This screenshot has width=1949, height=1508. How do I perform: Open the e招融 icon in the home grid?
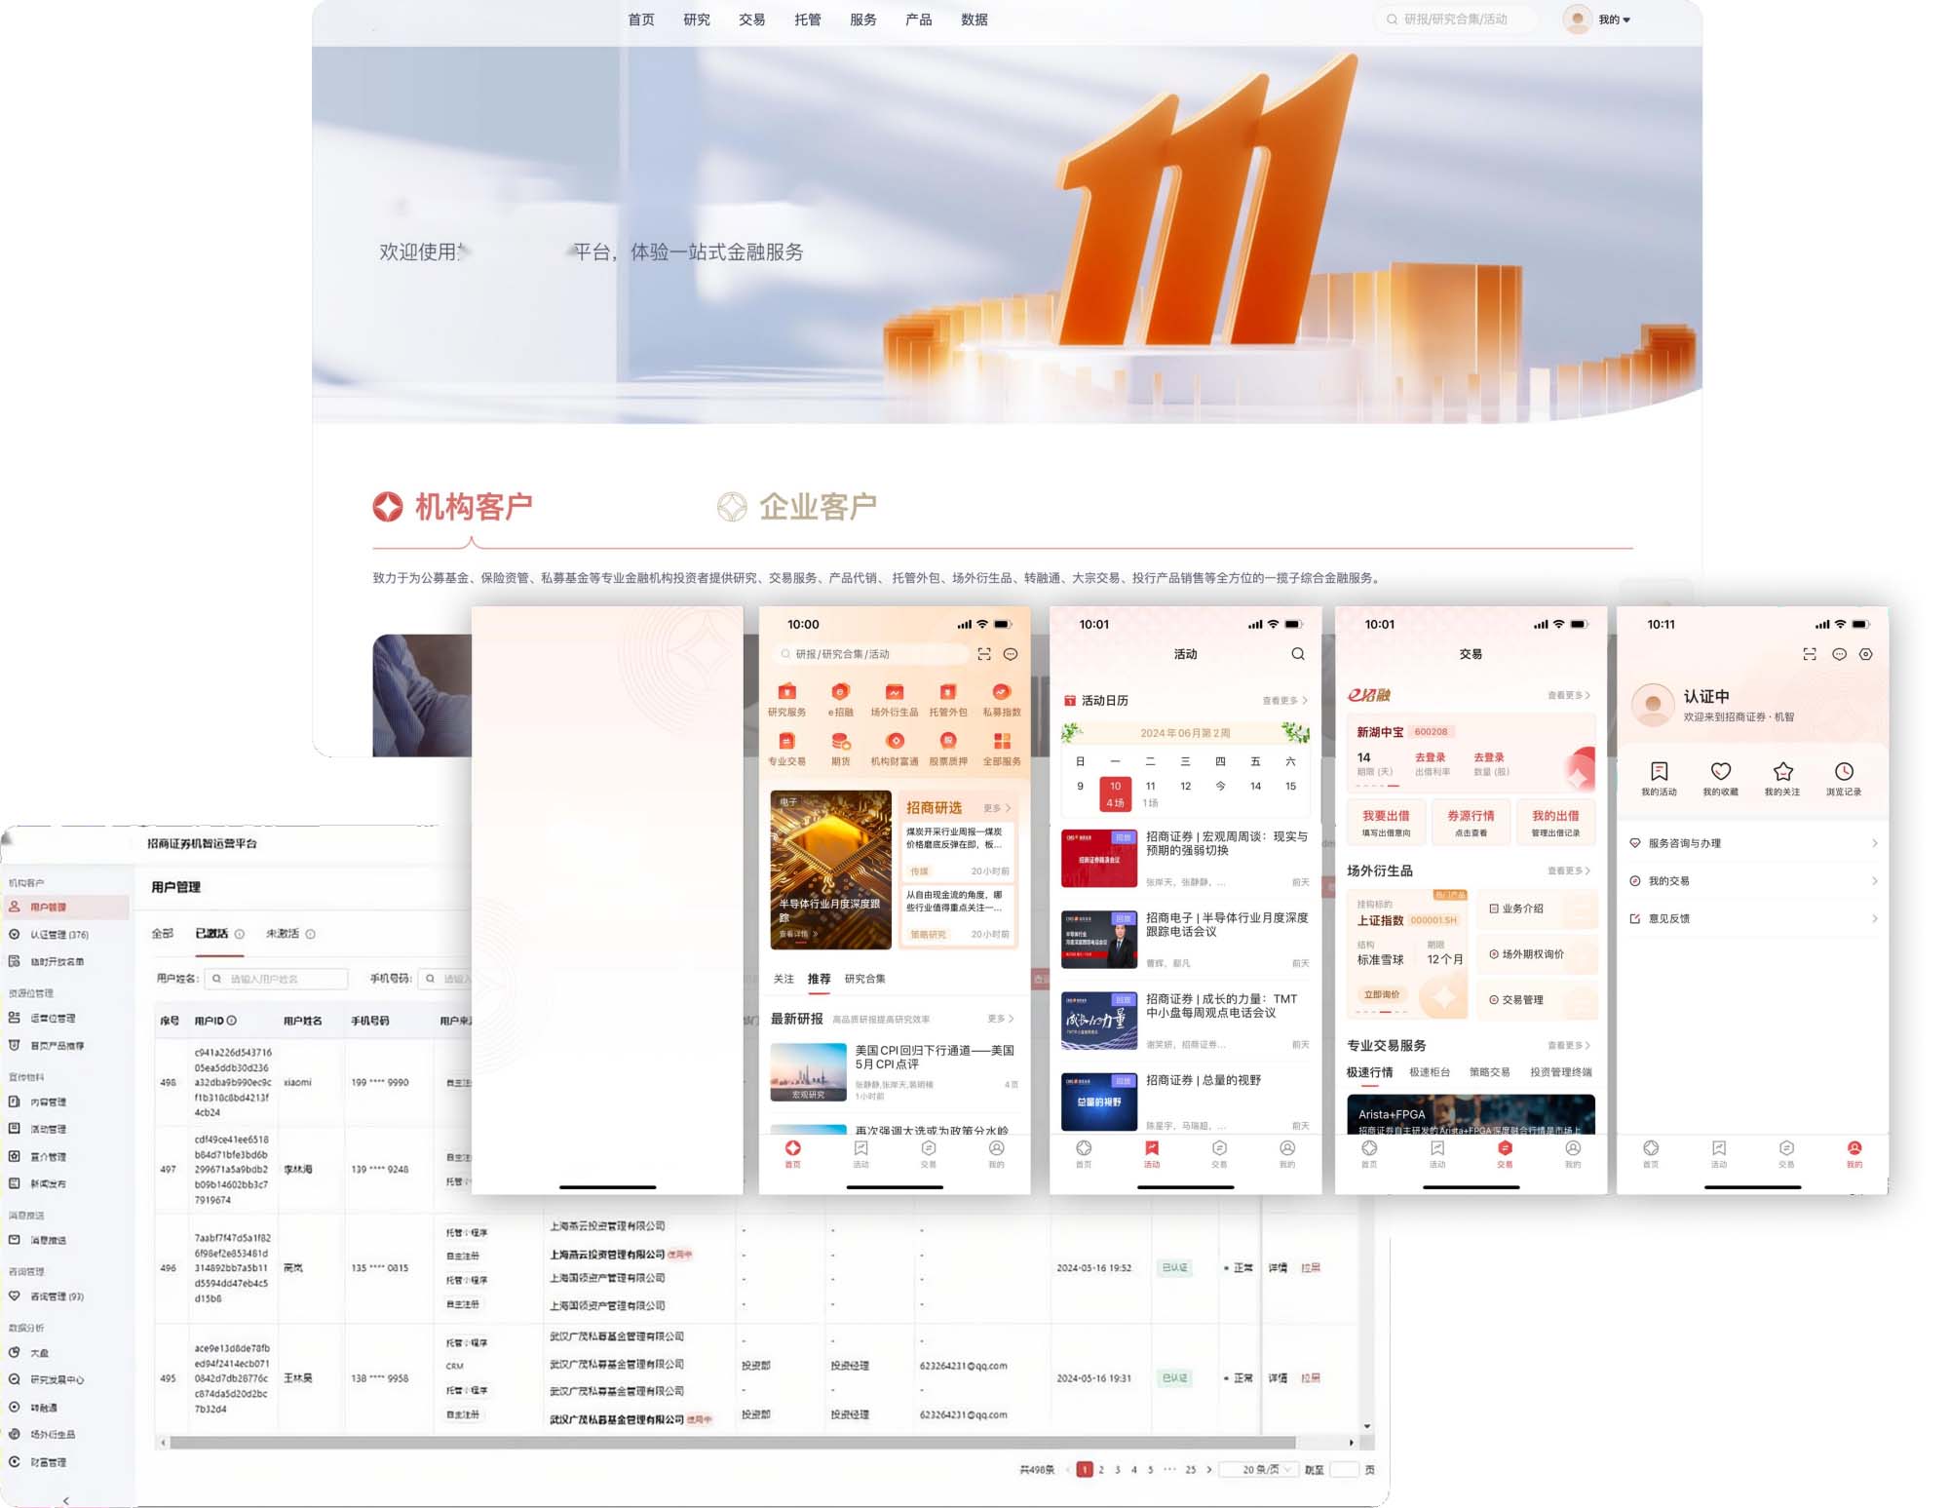[840, 699]
